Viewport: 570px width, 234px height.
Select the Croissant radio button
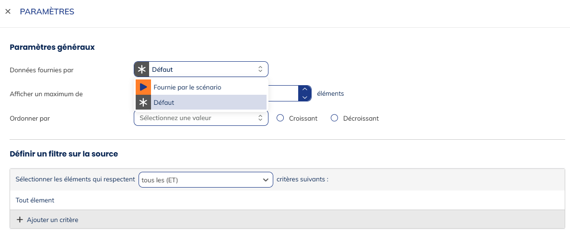tap(281, 118)
